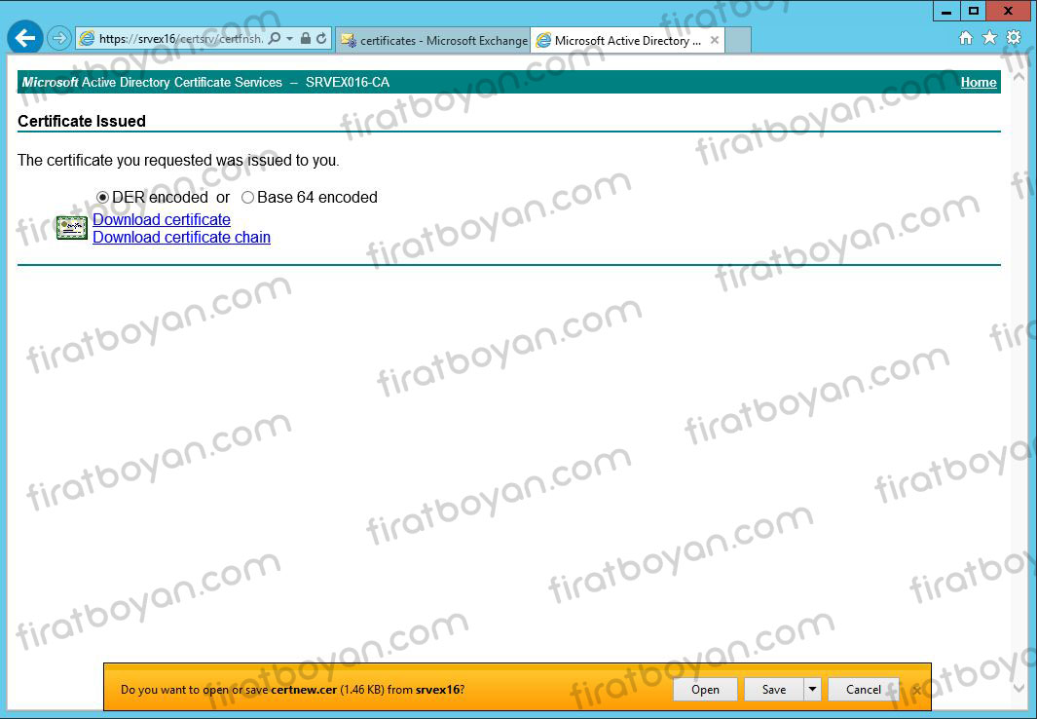Click the Download certificate link
Screen dimensions: 1037x719
162,219
